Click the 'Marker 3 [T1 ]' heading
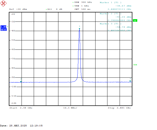This screenshot has width=157, height=130. (x=111, y=24)
